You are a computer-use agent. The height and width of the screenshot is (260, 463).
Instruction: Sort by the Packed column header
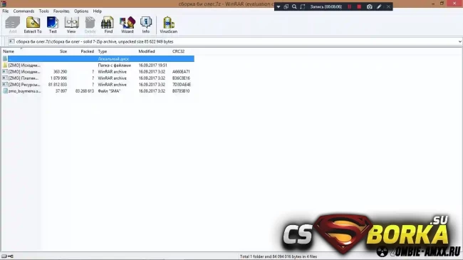(87, 51)
